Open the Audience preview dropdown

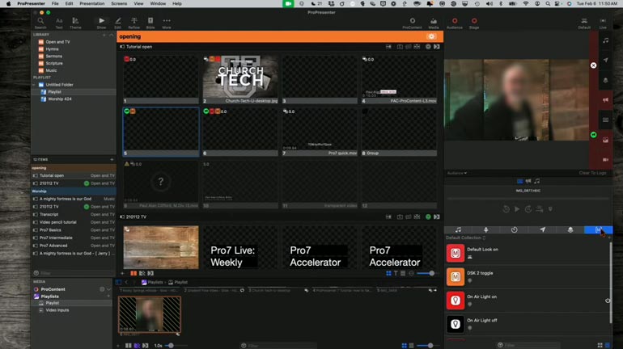[458, 173]
